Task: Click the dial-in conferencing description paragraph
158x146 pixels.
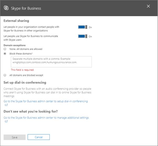Action: coord(47,92)
